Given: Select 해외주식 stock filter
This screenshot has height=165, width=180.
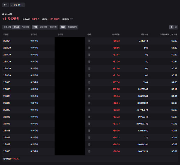Looking at the screenshot, I should coord(53,27).
